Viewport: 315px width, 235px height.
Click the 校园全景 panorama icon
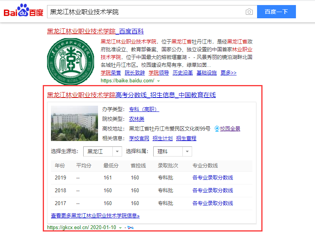point(217,129)
